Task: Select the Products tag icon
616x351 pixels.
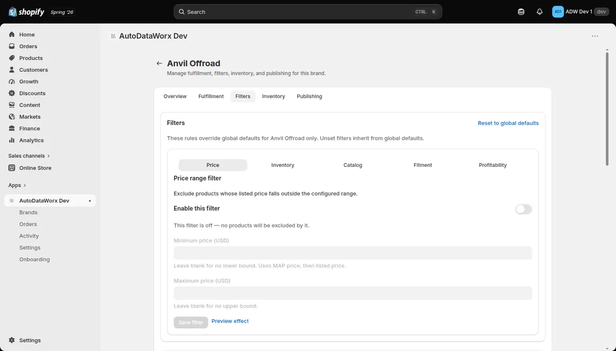Action: pos(12,58)
